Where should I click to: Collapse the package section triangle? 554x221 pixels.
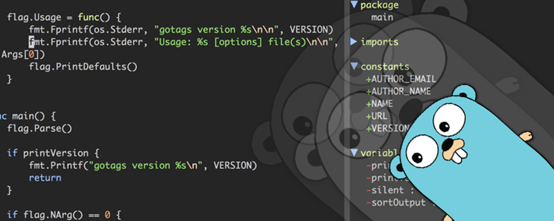click(x=354, y=4)
